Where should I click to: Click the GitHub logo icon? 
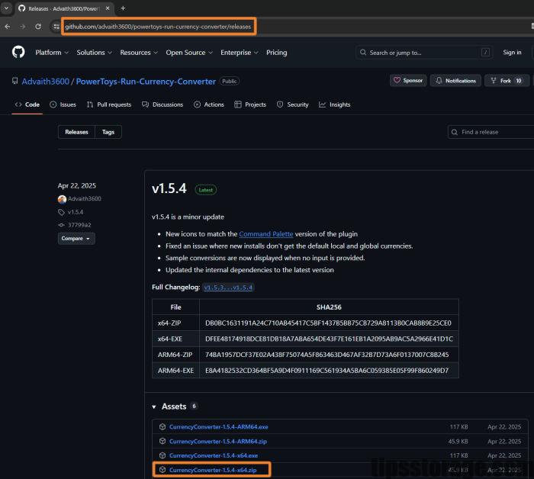(x=18, y=53)
